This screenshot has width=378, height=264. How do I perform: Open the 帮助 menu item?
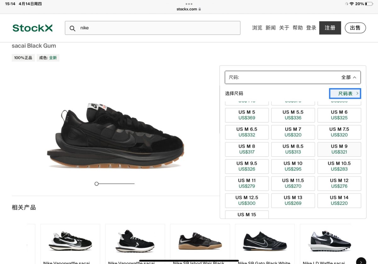point(298,28)
